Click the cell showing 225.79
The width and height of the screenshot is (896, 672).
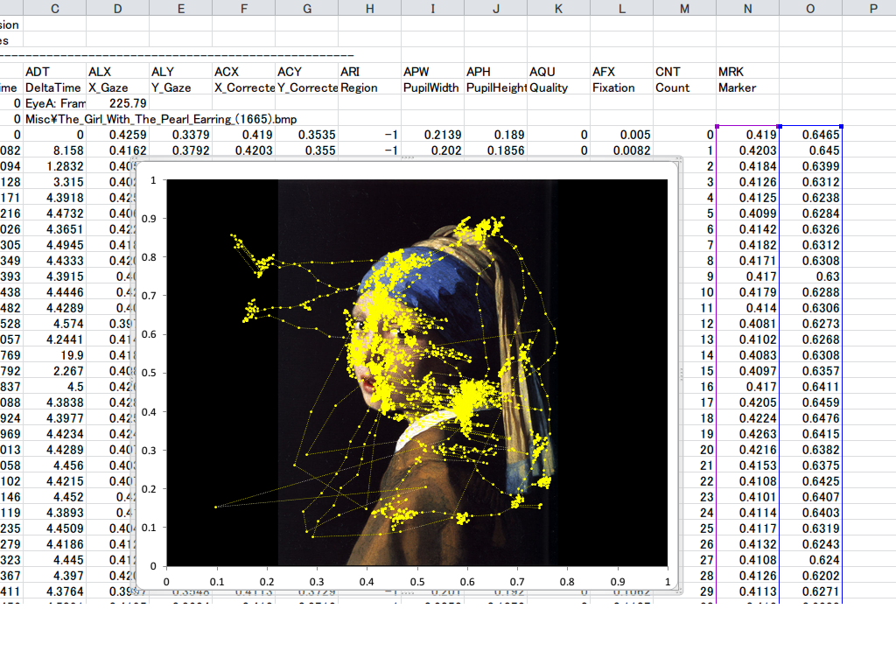[126, 103]
